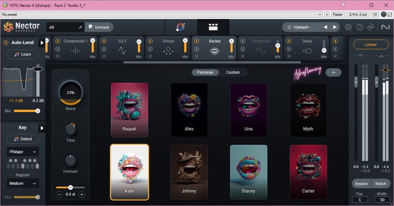Open the Vocal Assistant icon
The width and height of the screenshot is (394, 206).
[x=180, y=27]
